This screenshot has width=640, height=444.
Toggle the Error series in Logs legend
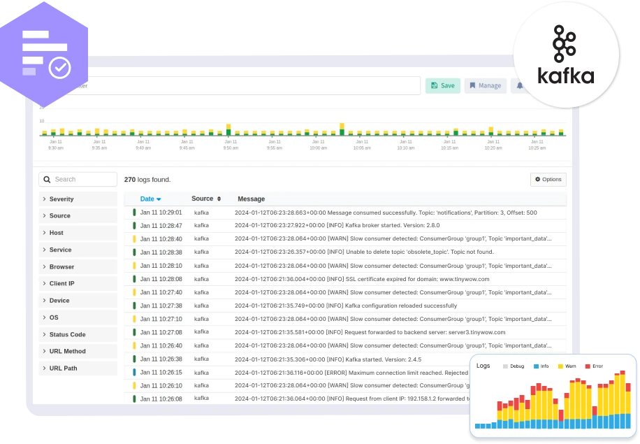click(594, 366)
